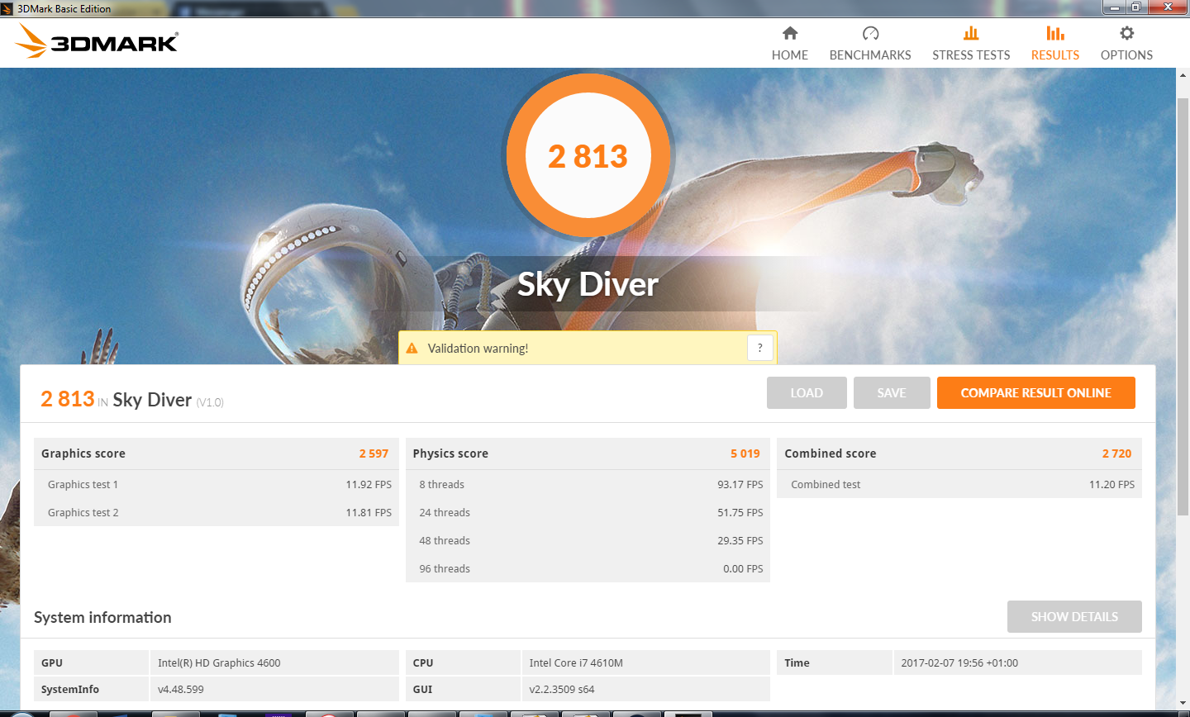
Task: Open the Benchmarks section
Action: coord(870,43)
